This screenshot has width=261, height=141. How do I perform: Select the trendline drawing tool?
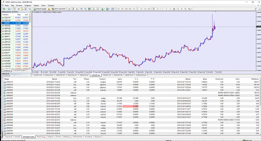[170, 9]
